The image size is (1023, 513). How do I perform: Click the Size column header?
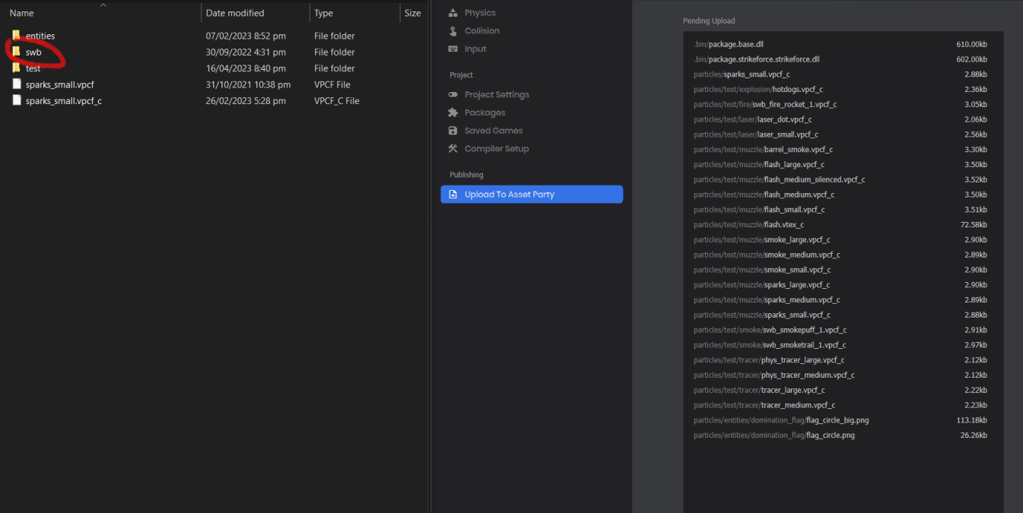click(411, 13)
